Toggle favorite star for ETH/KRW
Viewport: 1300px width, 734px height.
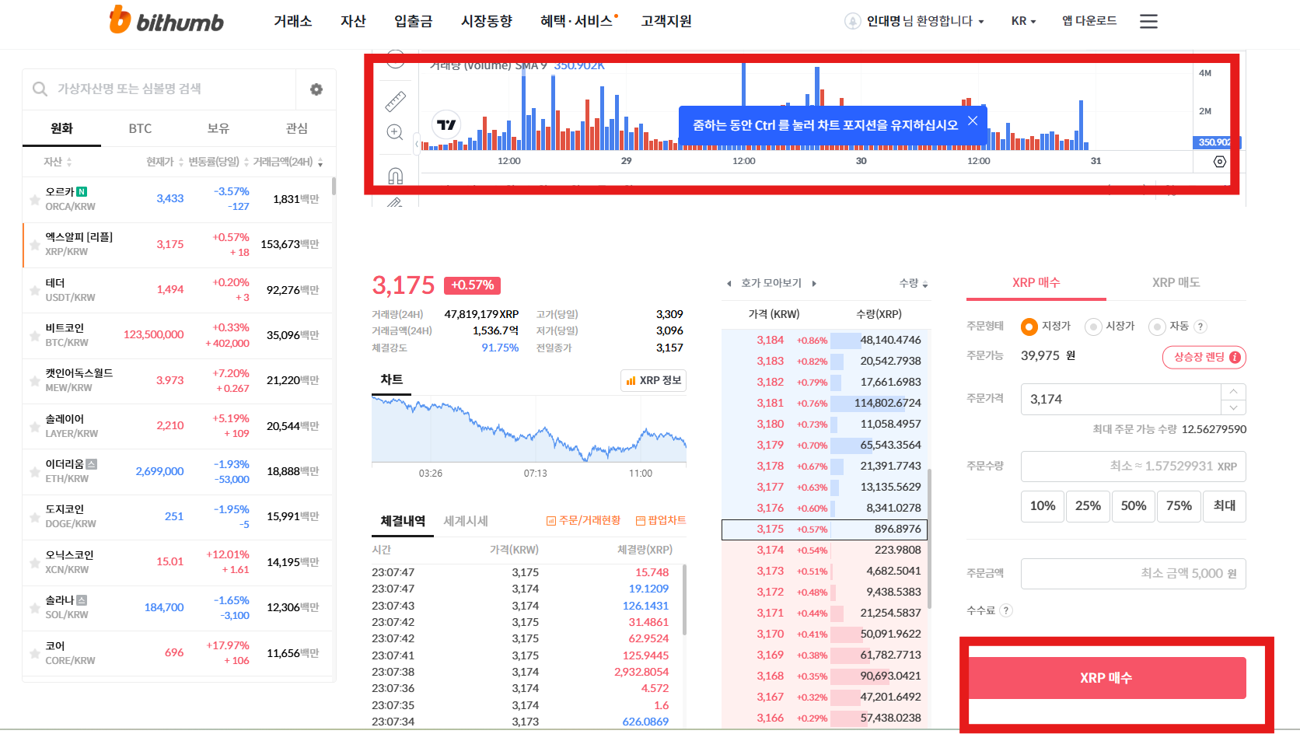(35, 472)
